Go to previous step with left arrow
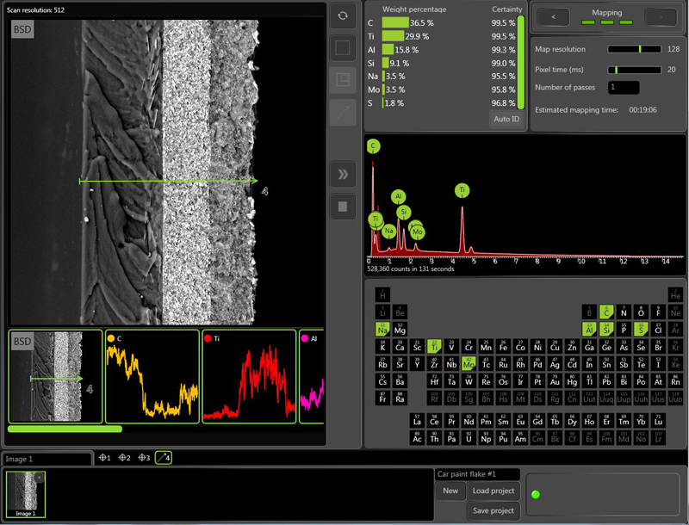The image size is (689, 525). click(553, 16)
